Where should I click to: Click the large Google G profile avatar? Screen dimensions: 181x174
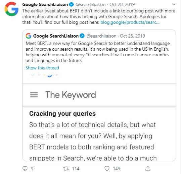tap(11, 9)
